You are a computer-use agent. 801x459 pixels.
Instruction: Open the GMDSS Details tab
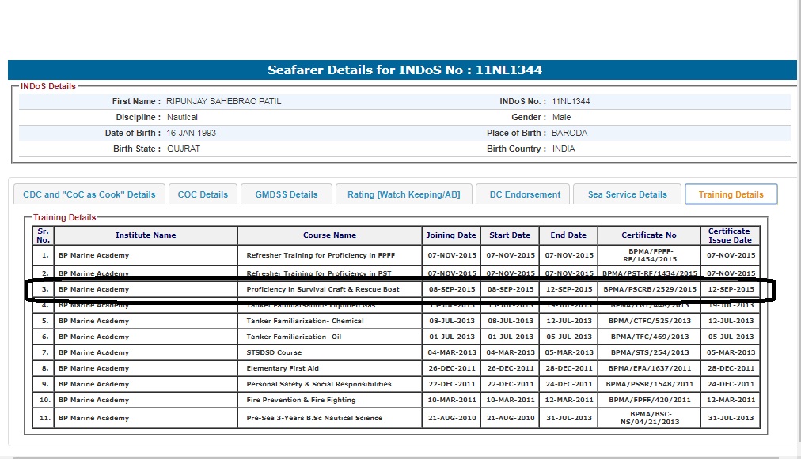point(286,194)
